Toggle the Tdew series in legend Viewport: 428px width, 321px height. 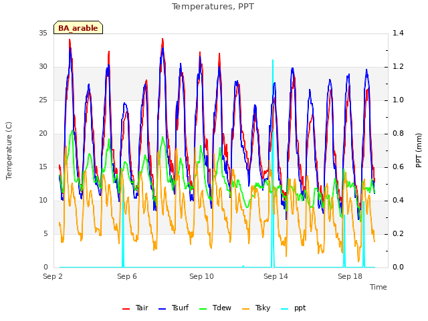pyautogui.click(x=215, y=308)
